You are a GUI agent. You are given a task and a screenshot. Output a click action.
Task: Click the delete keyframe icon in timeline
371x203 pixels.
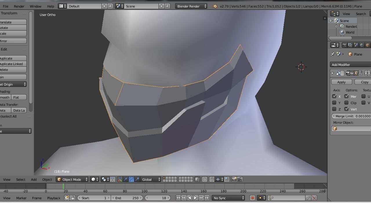314,198
